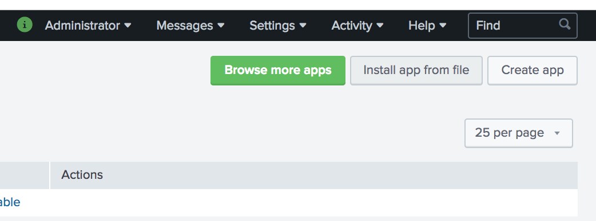Click the small arrow in per-page selector
The height and width of the screenshot is (221, 596).
(557, 133)
